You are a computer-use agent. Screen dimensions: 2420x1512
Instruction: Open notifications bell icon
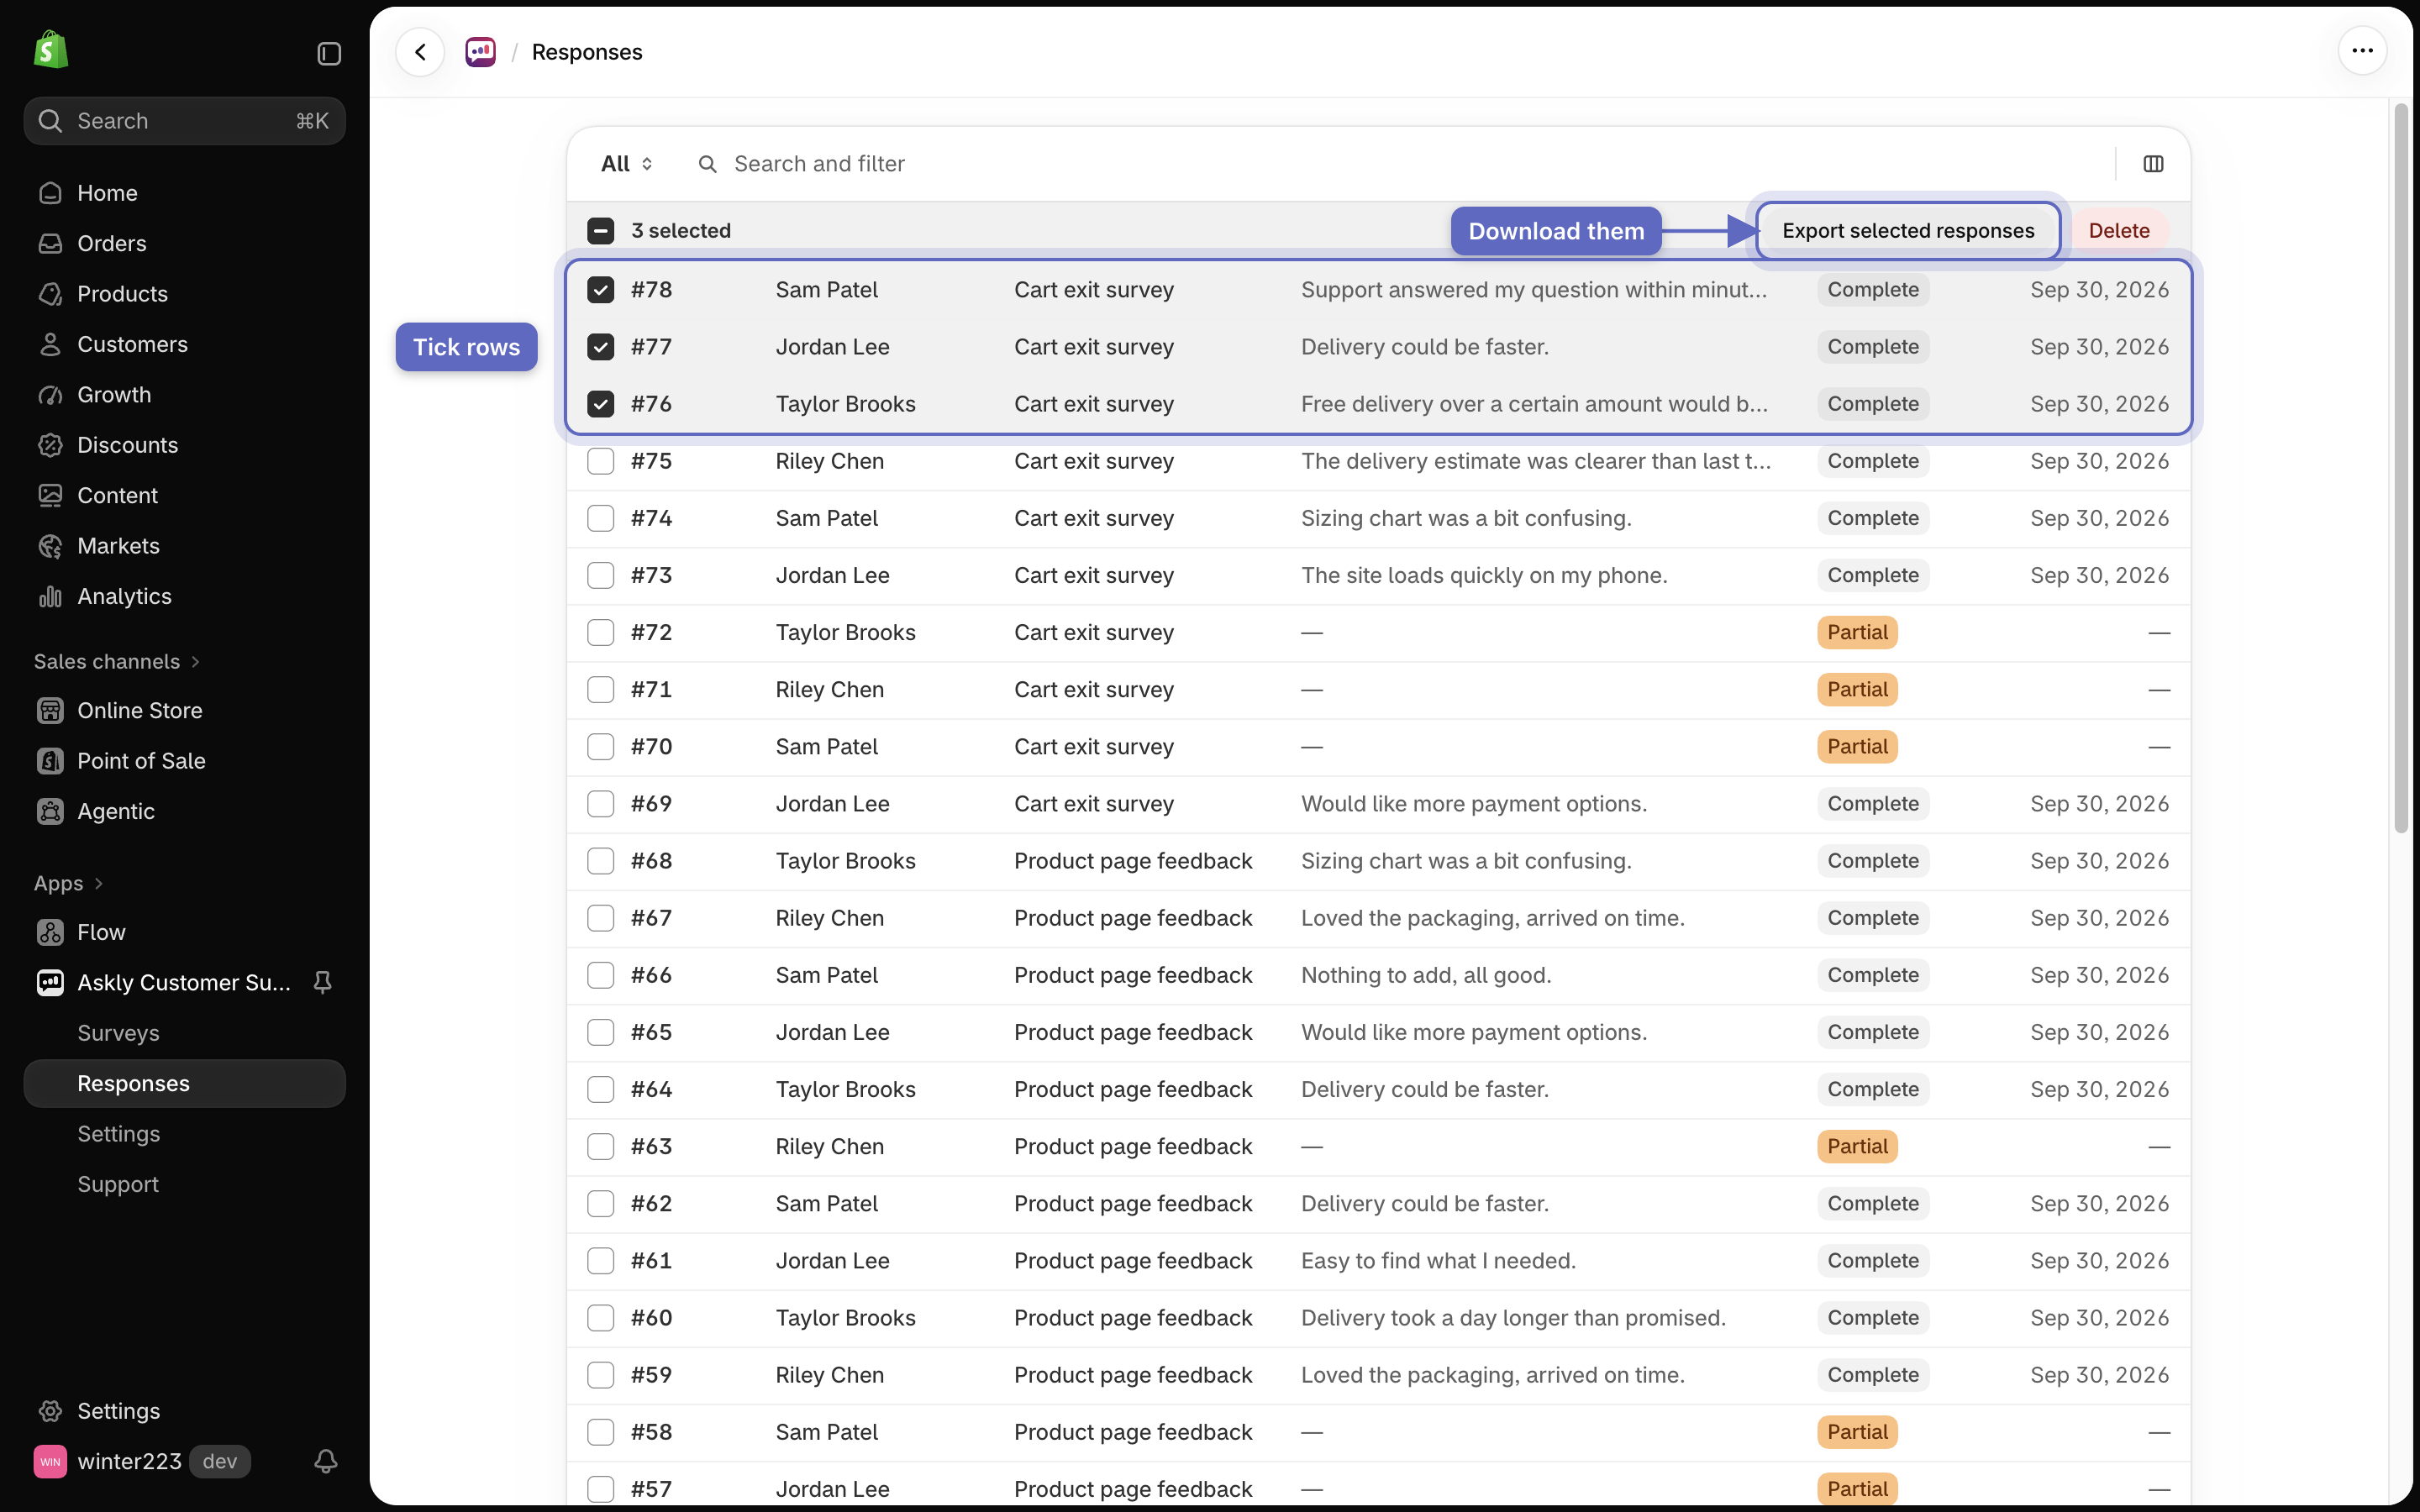click(x=325, y=1462)
